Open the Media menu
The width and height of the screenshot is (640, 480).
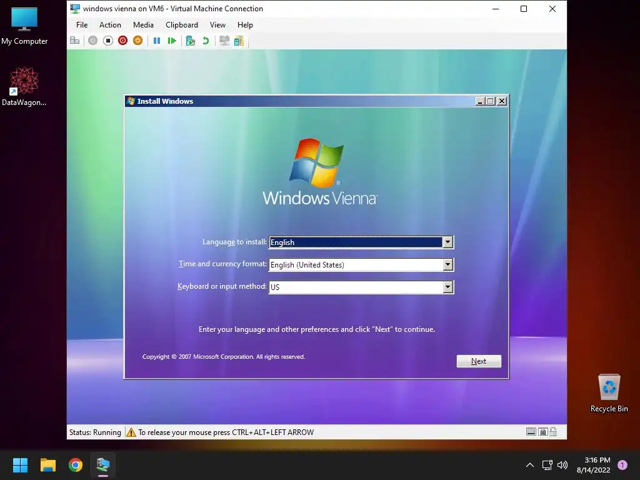[143, 25]
